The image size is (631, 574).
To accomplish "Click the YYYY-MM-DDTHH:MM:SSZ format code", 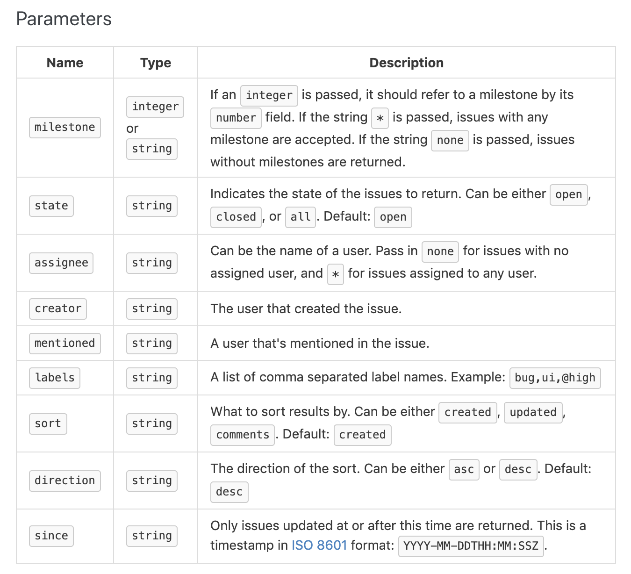I will pyautogui.click(x=471, y=546).
